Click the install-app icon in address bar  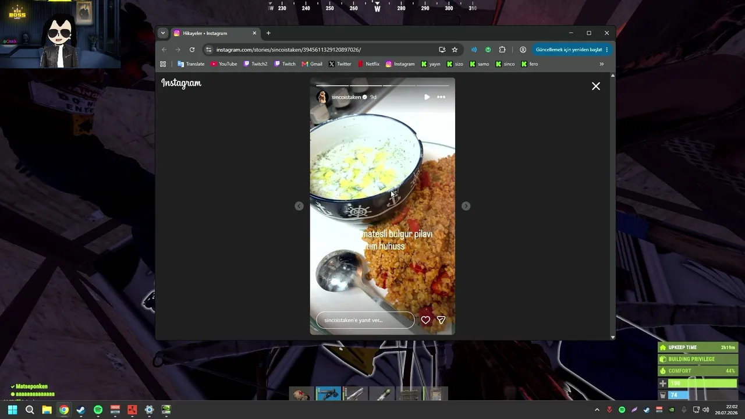(x=442, y=49)
